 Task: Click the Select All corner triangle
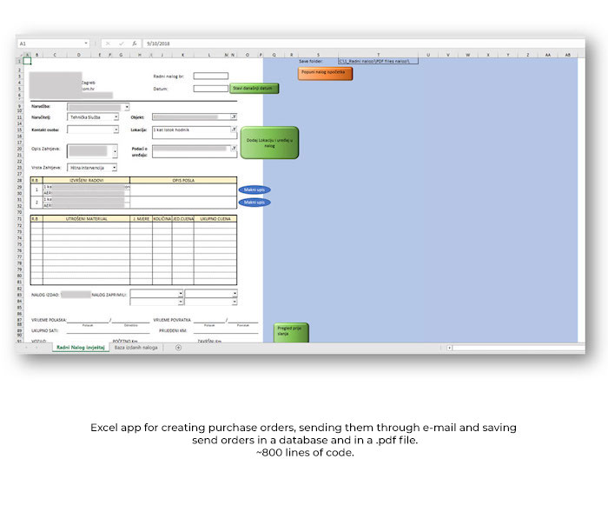(x=20, y=55)
